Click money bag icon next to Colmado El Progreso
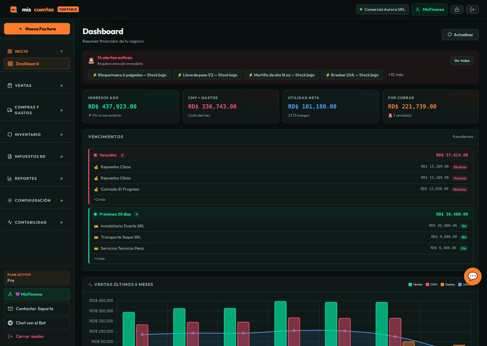The width and height of the screenshot is (487, 346). coord(96,189)
